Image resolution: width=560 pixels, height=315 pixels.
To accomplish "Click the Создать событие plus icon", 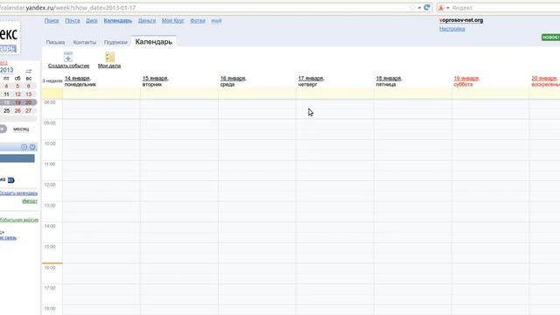I will coord(68,56).
